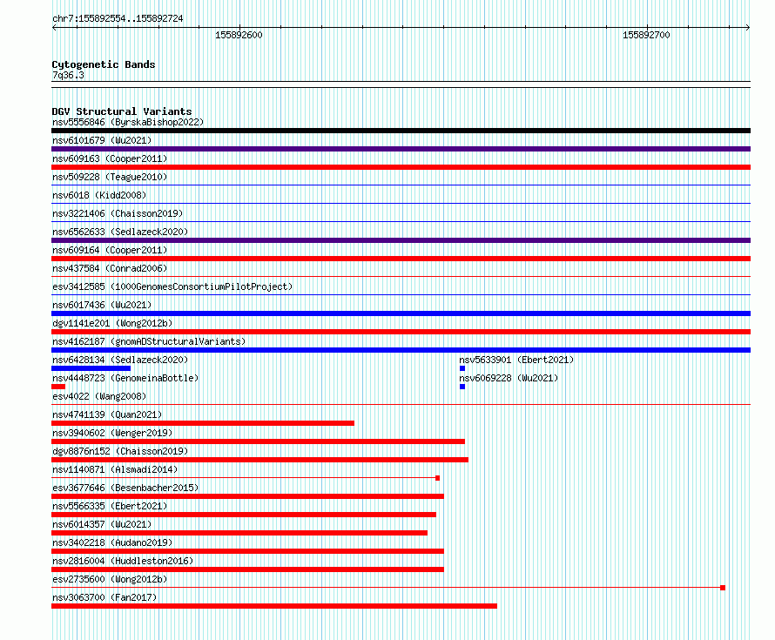775x640 pixels.
Task: Click the right arrow of the ruler
Action: (747, 28)
